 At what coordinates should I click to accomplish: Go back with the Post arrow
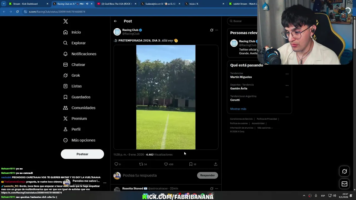(115, 21)
